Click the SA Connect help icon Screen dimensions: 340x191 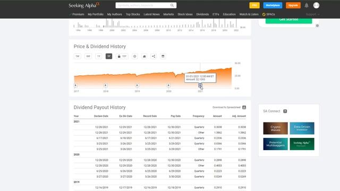pyautogui.click(x=285, y=111)
